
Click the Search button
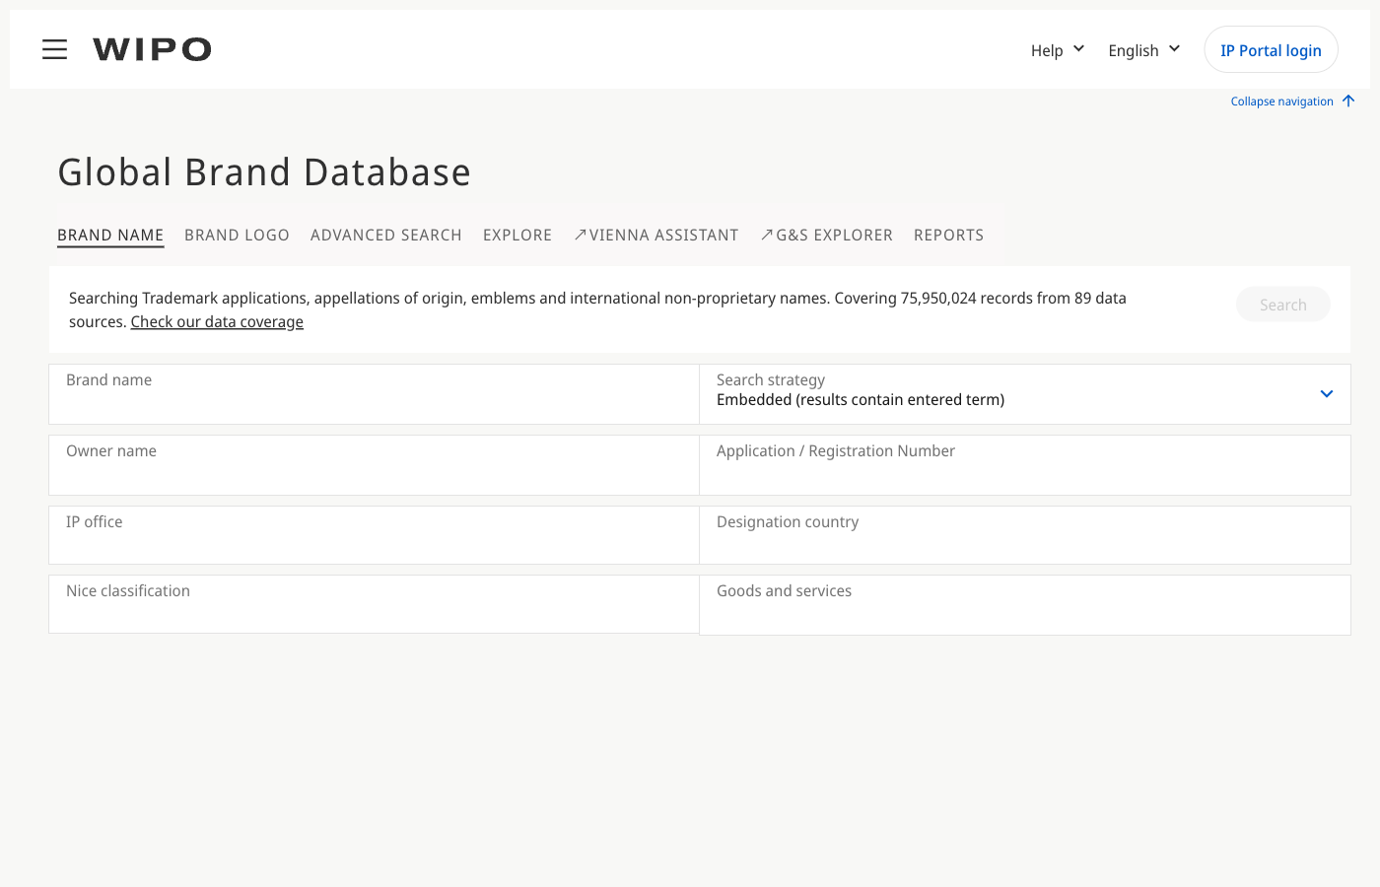pyautogui.click(x=1283, y=305)
